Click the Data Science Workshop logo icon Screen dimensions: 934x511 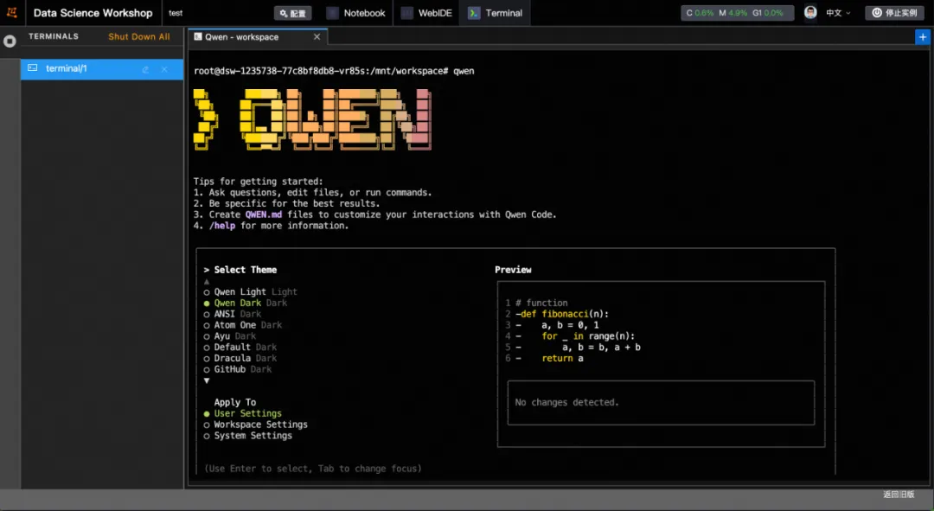tap(12, 12)
